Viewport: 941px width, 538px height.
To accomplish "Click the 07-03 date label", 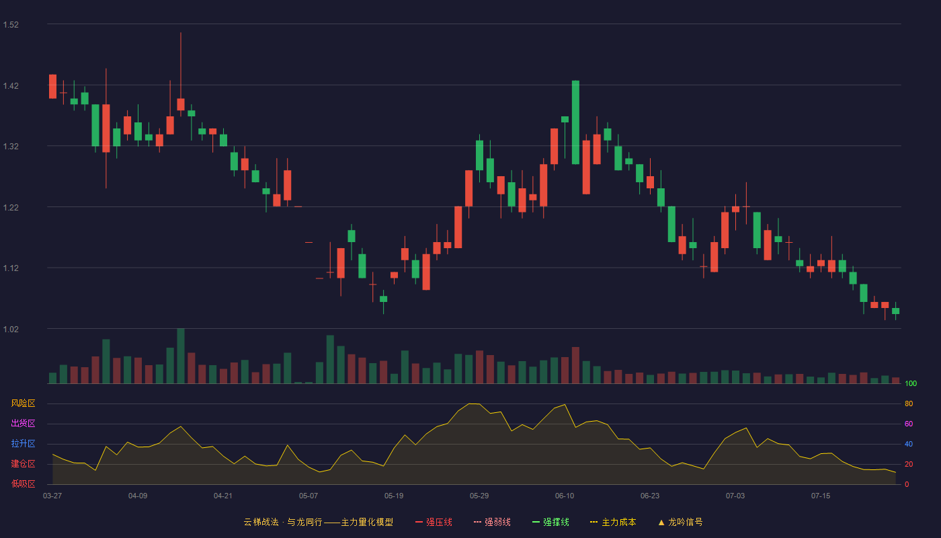I will [x=735, y=496].
